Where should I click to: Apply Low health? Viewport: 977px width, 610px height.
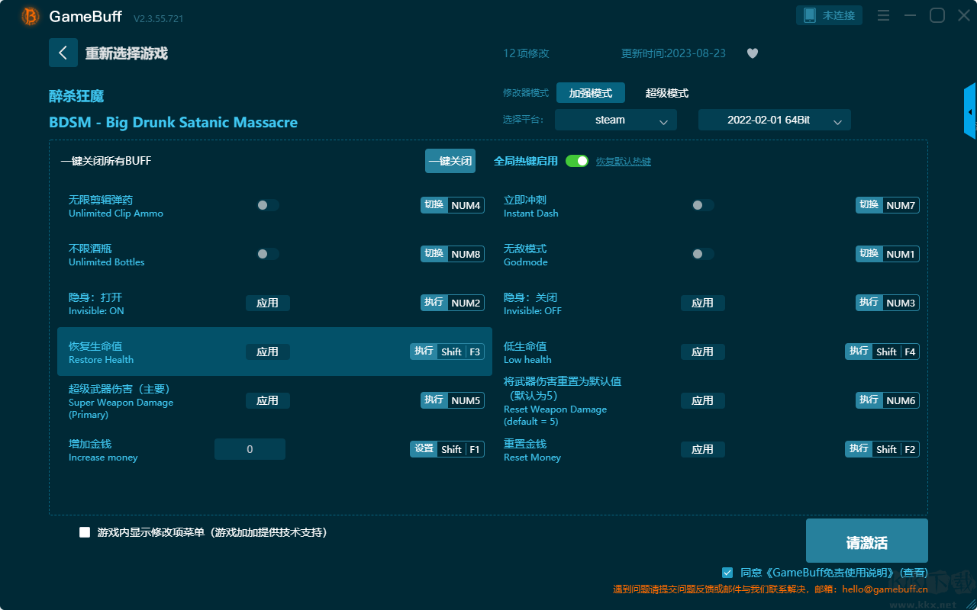coord(703,352)
